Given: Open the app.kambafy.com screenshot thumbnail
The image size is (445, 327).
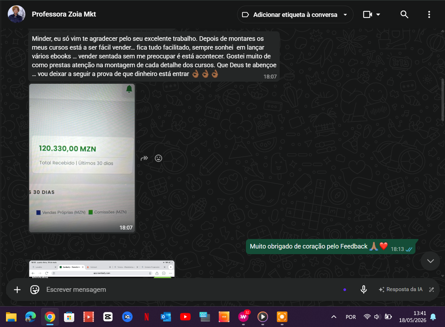Looking at the screenshot, I should 102,269.
